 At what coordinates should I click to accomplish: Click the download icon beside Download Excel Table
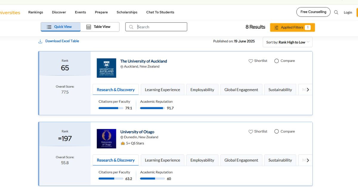[40, 41]
